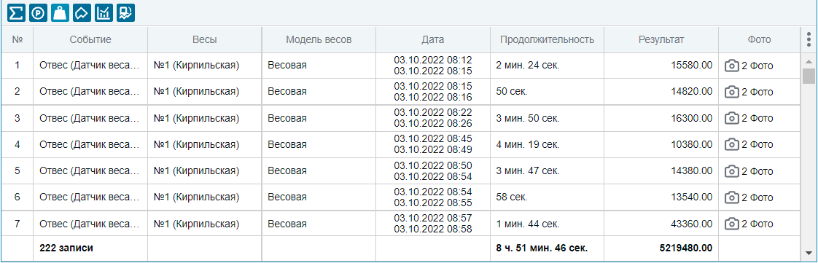
Task: Open camera photo icon in row 1
Action: pos(732,66)
